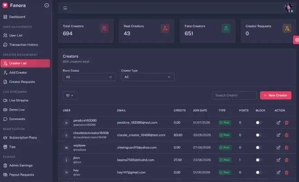This screenshot has height=182, width=299.
Task: Click email steamguard15@yahoo.com
Action: pyautogui.click(x=137, y=148)
